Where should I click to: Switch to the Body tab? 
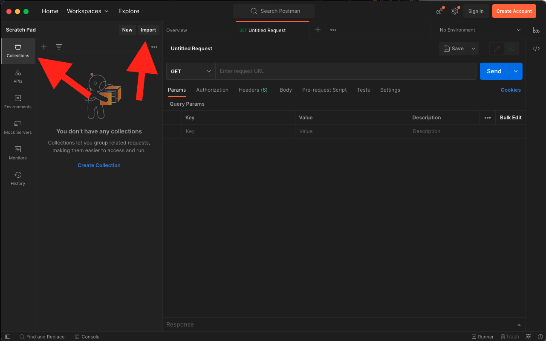[286, 90]
